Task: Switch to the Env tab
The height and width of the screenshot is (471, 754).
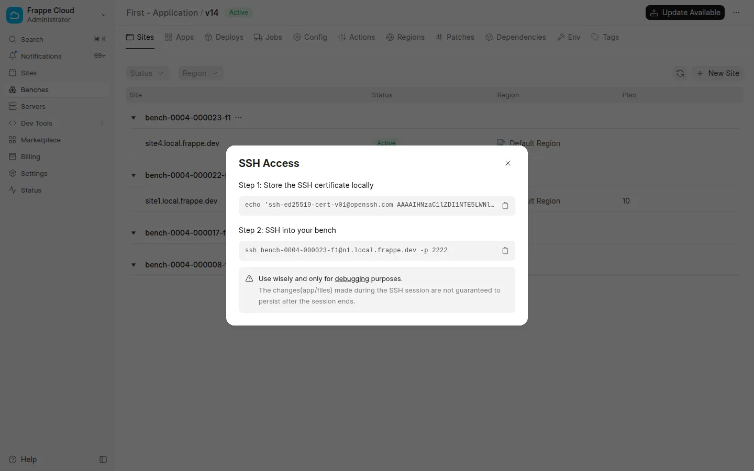Action: 569,37
